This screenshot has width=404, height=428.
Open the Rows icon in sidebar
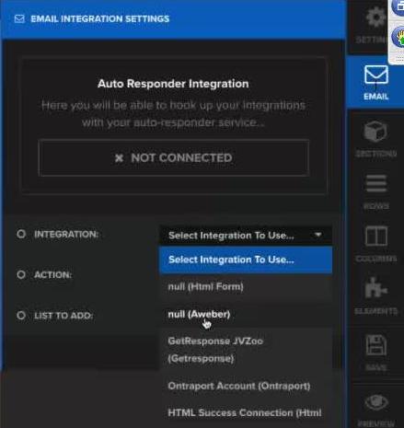376,183
